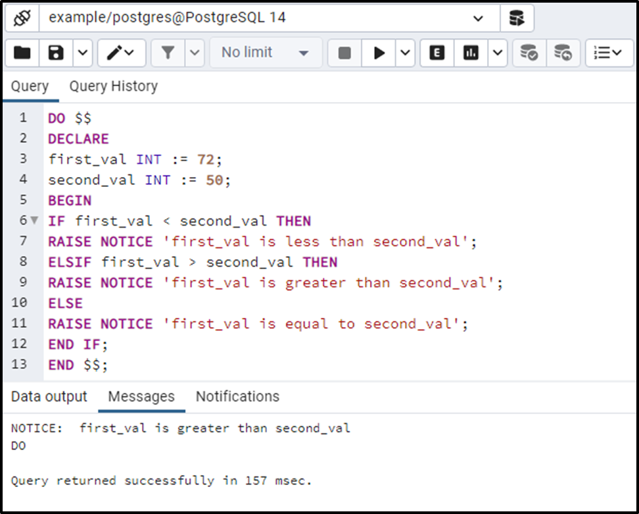The width and height of the screenshot is (639, 514).
Task: Switch to the Query History tab
Action: (112, 86)
